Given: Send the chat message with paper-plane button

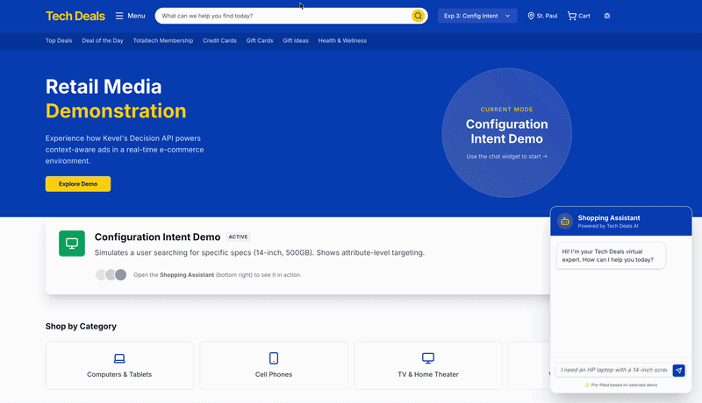Looking at the screenshot, I should click(x=678, y=371).
